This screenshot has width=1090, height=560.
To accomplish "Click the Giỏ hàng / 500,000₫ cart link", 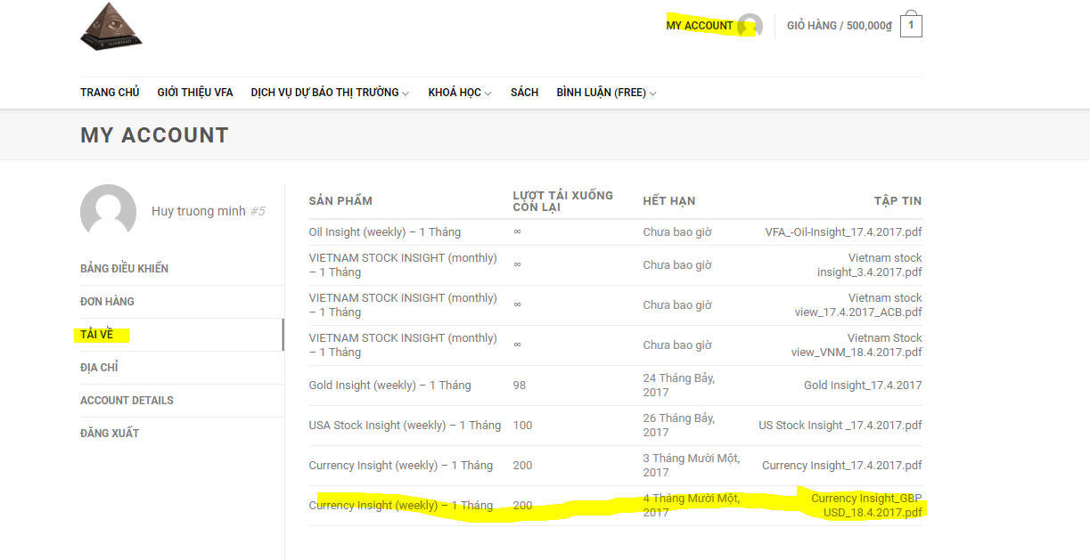I will tap(839, 26).
